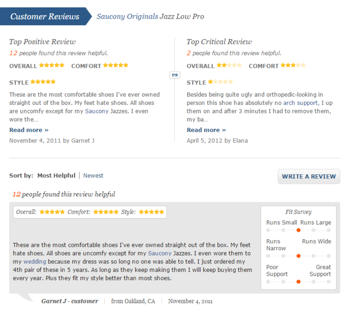Click Style stars in top positive review
The width and height of the screenshot is (349, 311).
(43, 82)
